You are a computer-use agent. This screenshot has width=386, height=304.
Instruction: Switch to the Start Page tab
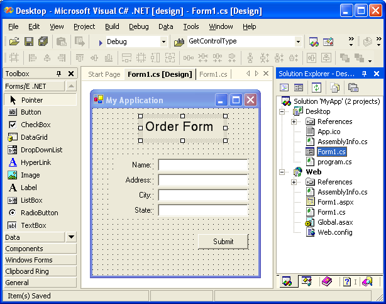click(104, 74)
